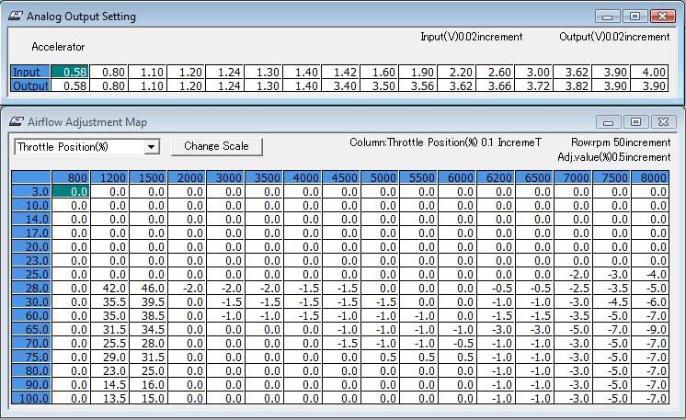Select 31.5 cell in 75.0 row
This screenshot has width=686, height=420.
point(148,358)
